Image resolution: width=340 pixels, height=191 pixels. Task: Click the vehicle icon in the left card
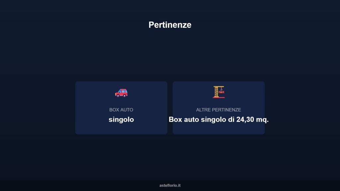[x=121, y=93]
